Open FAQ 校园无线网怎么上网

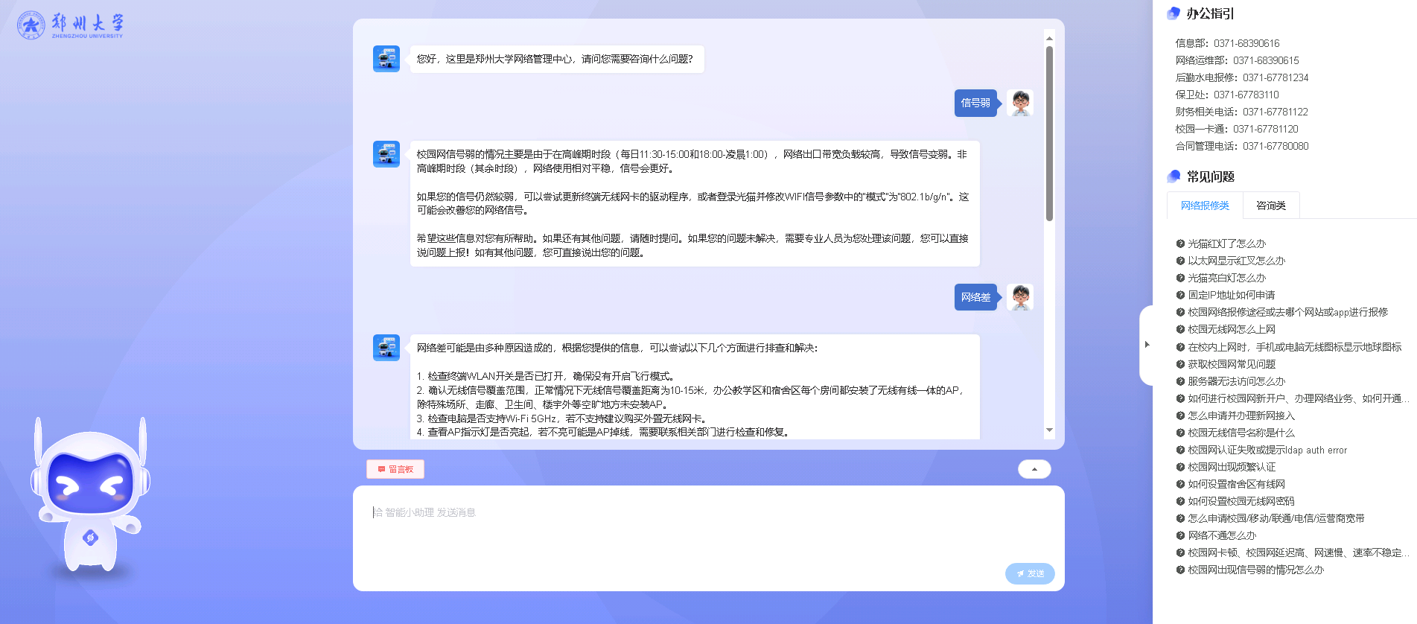pos(1231,329)
